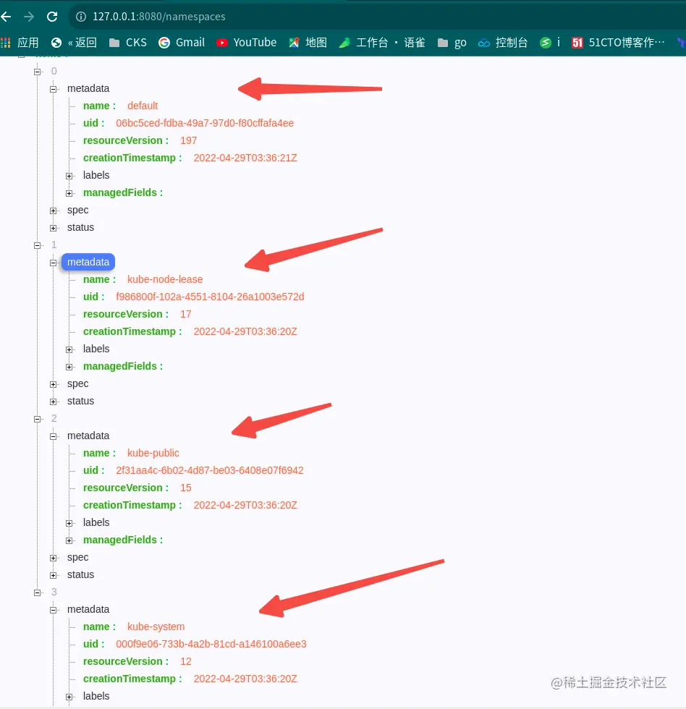Expand labels under kube-public
This screenshot has width=686, height=709.
69,523
